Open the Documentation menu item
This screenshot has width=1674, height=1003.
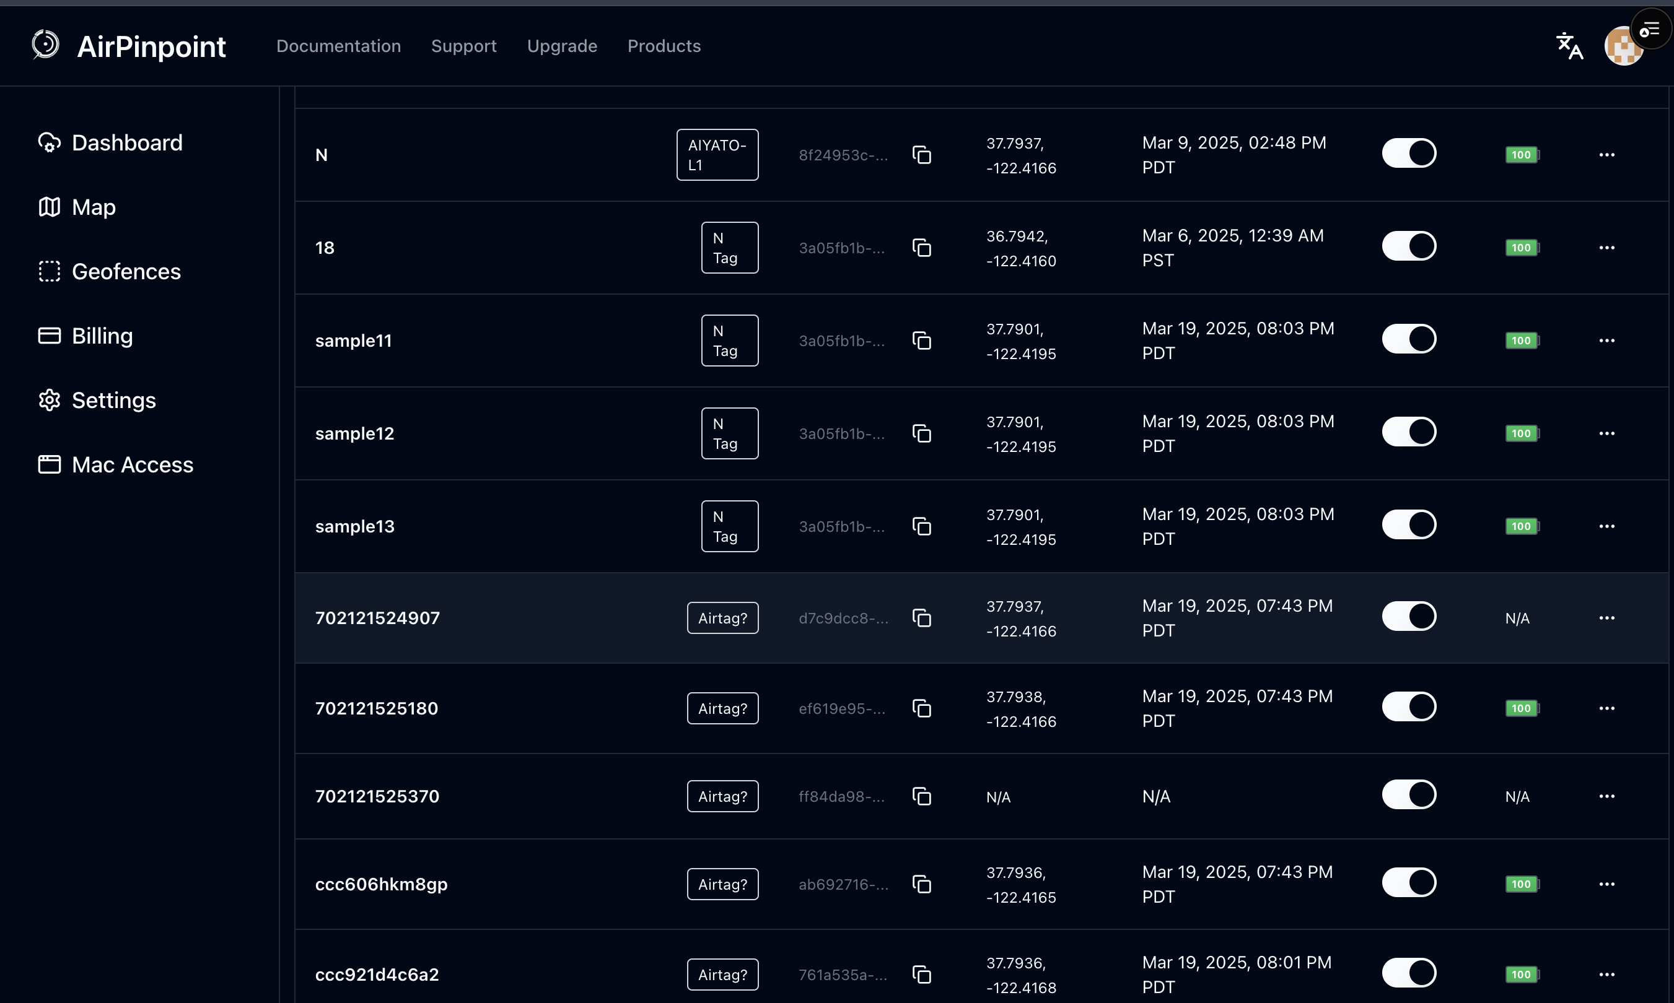(x=339, y=45)
